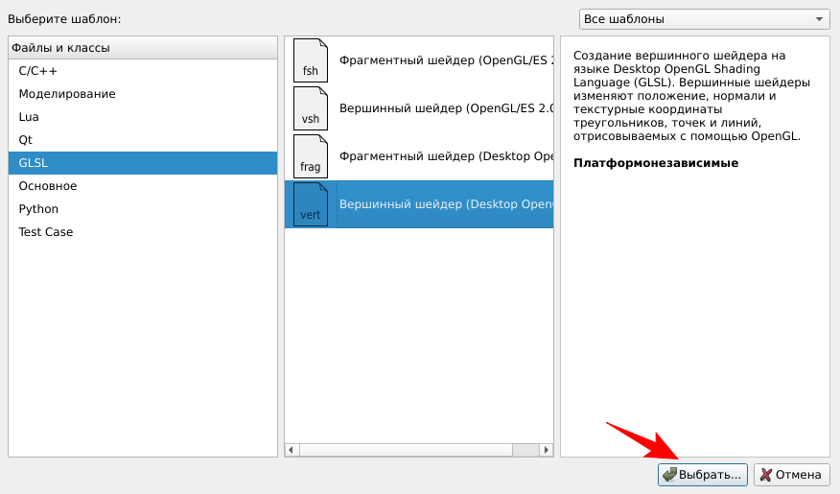Click the template list scrollbar left arrow
Screen dimensions: 840x494
coord(292,450)
